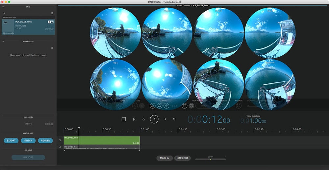This screenshot has width=329, height=170.
Task: Open the Rendered Clips list menu icon
Action: point(52,48)
